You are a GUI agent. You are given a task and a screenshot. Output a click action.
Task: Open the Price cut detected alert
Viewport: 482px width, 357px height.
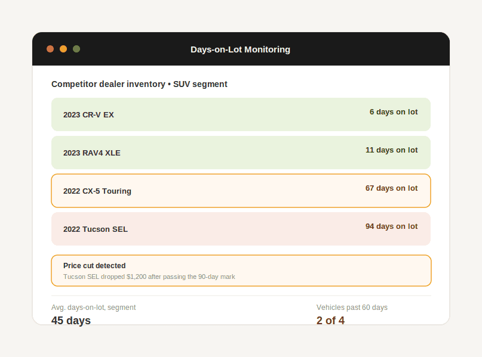[x=241, y=271]
